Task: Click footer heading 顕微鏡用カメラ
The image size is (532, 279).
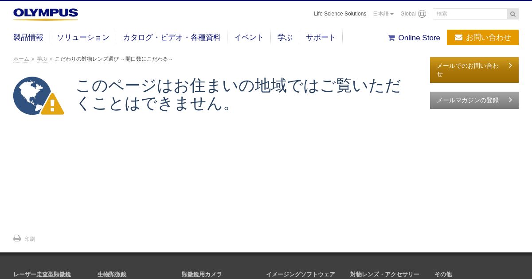Action: pyautogui.click(x=202, y=274)
